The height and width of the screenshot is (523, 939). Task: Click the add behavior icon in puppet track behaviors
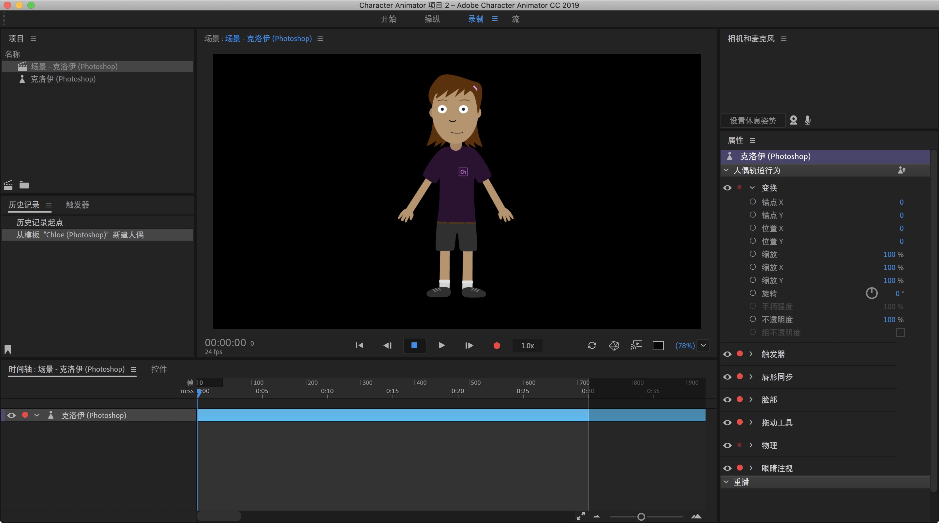[902, 170]
